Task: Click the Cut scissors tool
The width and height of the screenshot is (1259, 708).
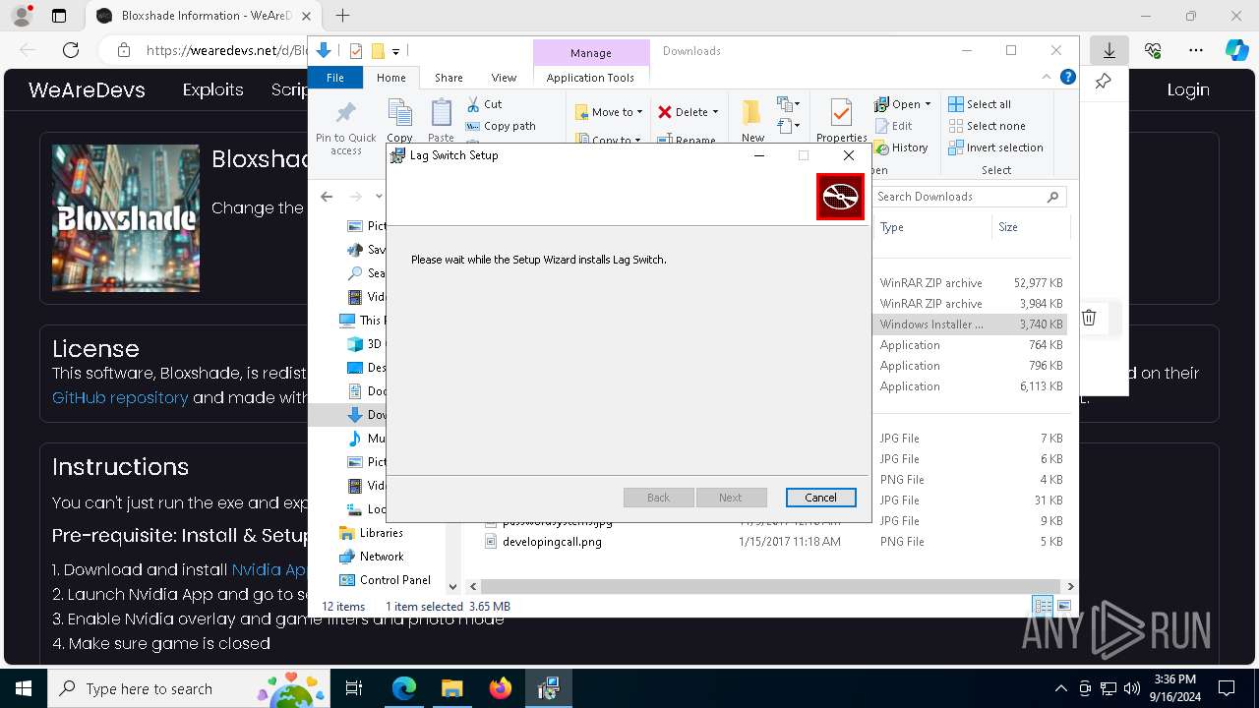Action: (484, 104)
